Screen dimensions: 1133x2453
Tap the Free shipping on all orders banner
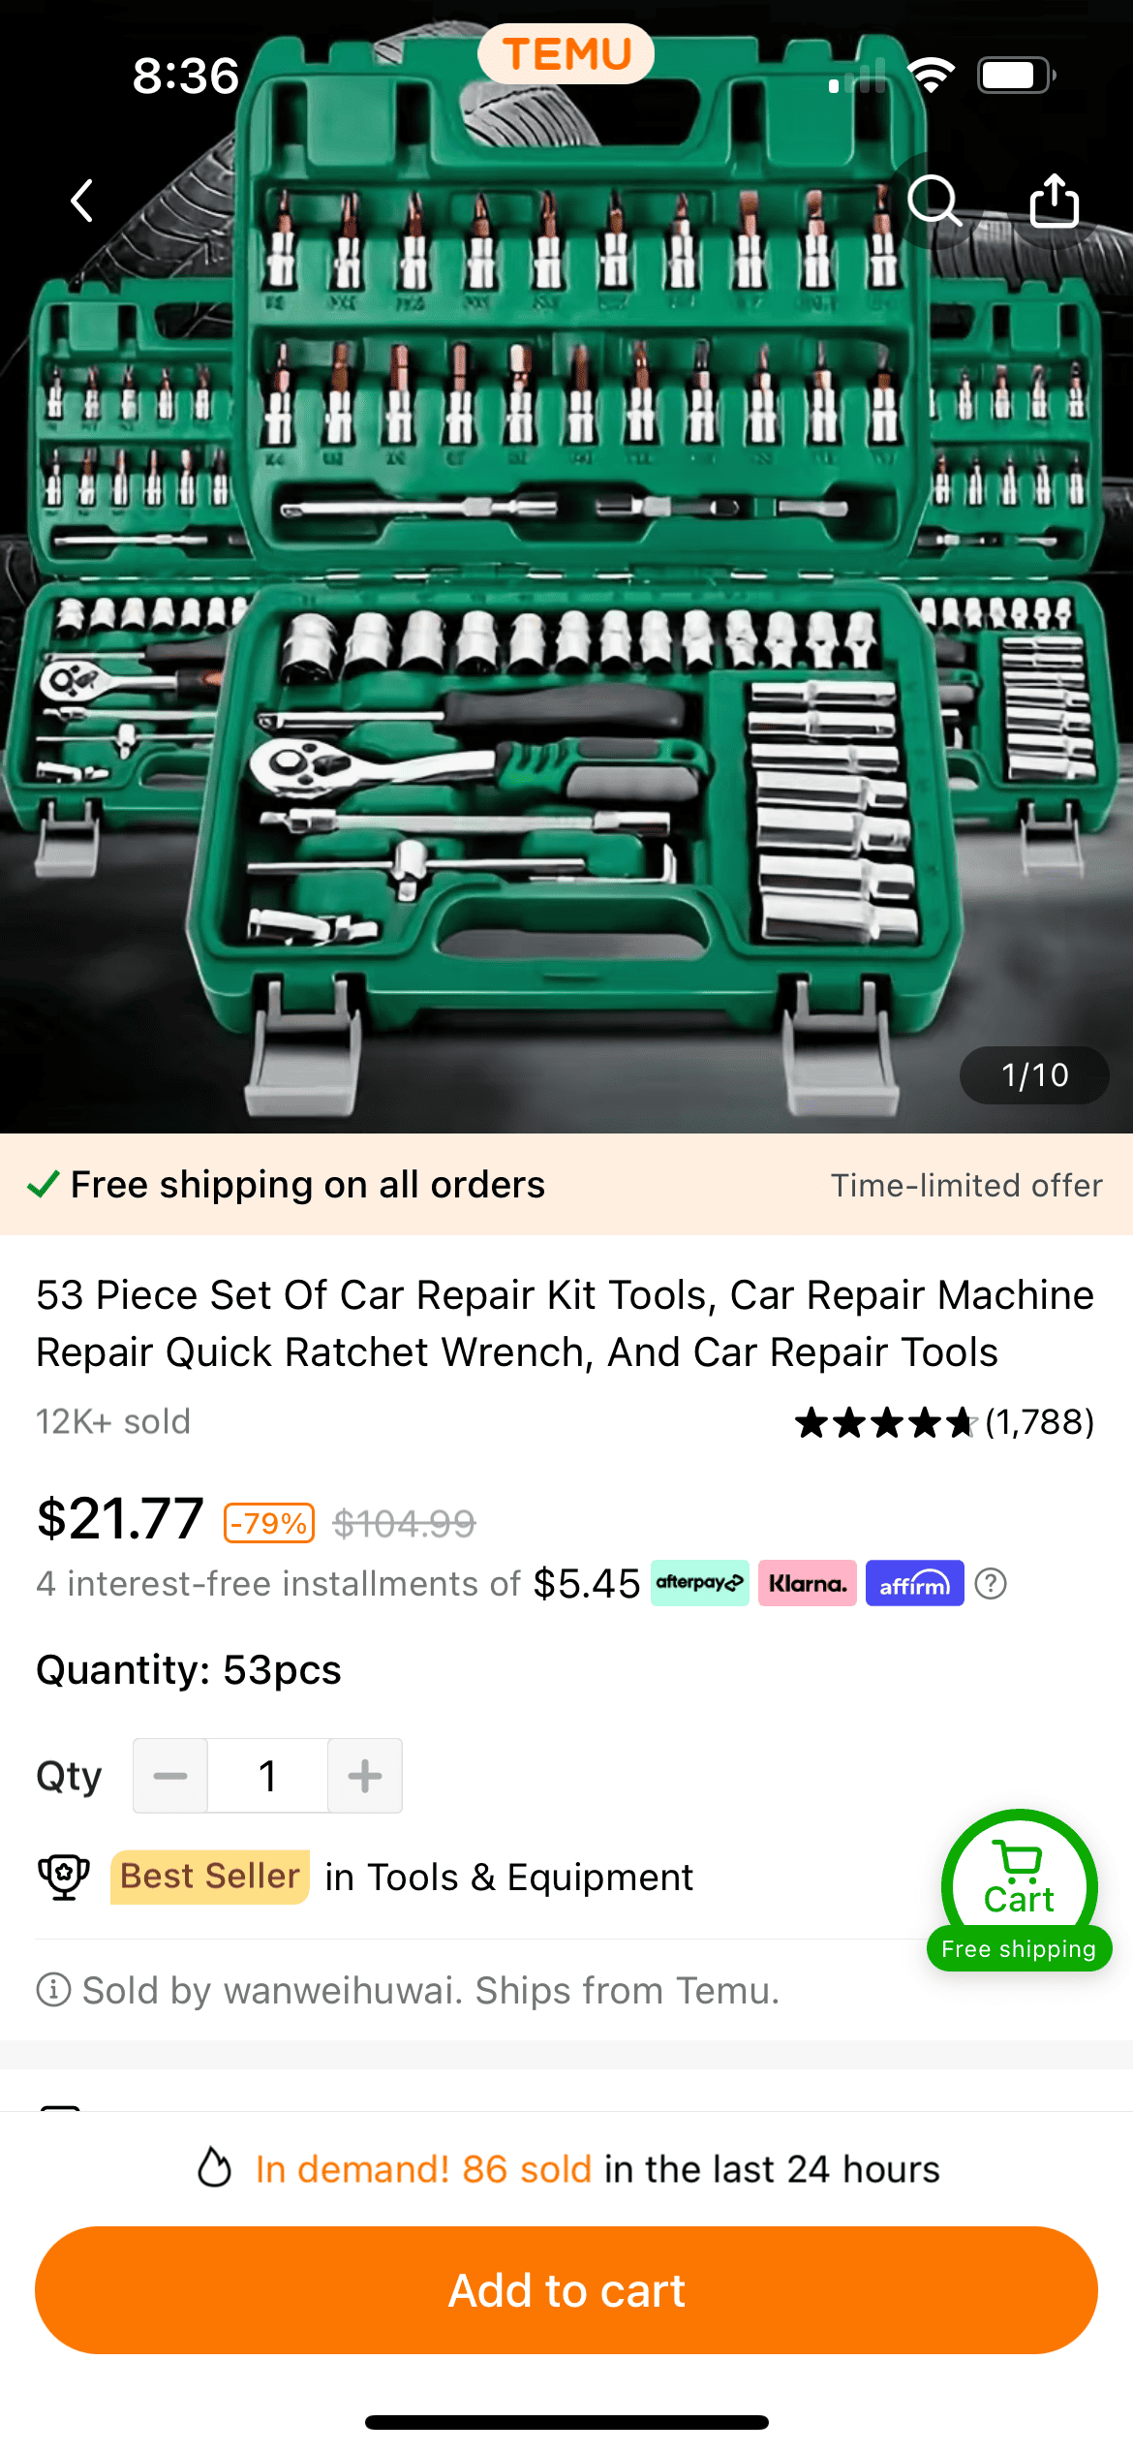click(x=566, y=1185)
